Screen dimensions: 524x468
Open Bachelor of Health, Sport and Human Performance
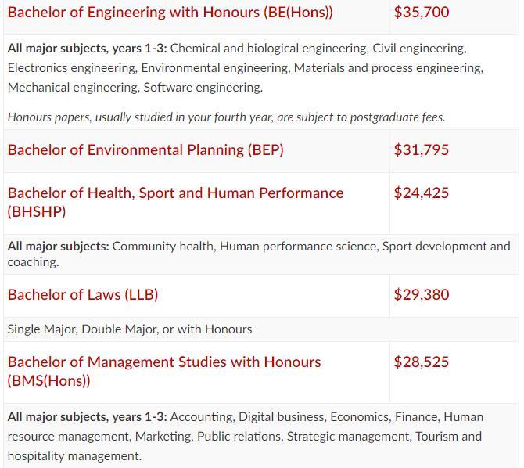pyautogui.click(x=175, y=203)
